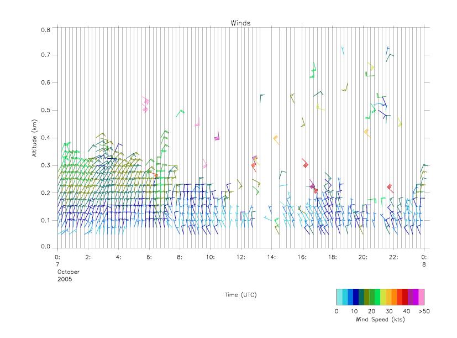Select the "20:" time tick label
The image size is (457, 338).
tap(363, 257)
